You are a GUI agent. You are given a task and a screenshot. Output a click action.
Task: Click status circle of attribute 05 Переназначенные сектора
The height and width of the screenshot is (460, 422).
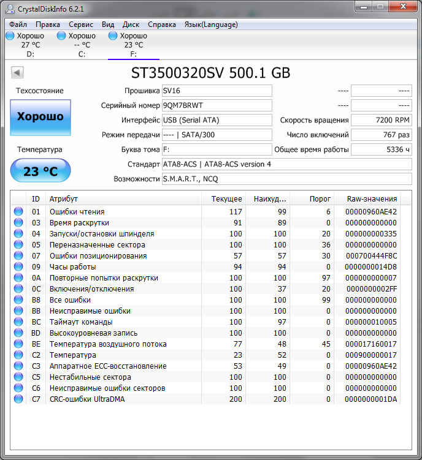click(x=18, y=244)
